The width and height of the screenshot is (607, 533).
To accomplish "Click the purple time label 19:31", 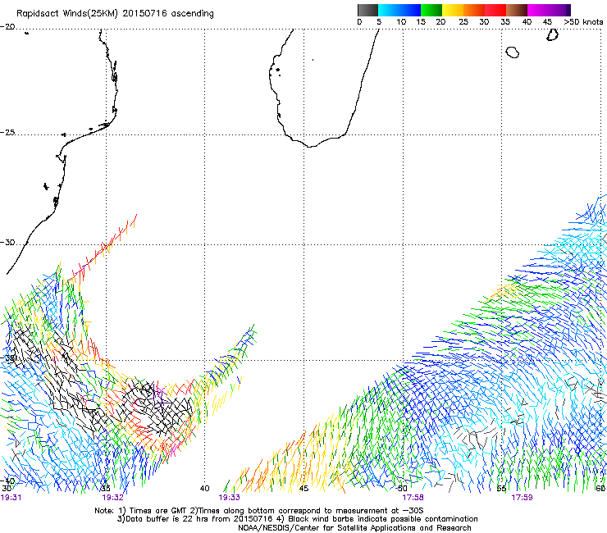I will [11, 498].
